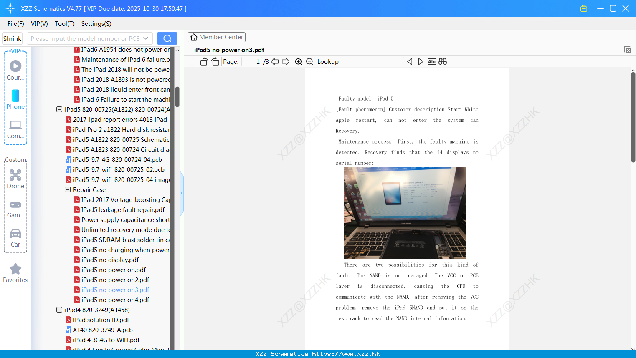
Task: Open Favorites star
Action: pyautogui.click(x=15, y=273)
